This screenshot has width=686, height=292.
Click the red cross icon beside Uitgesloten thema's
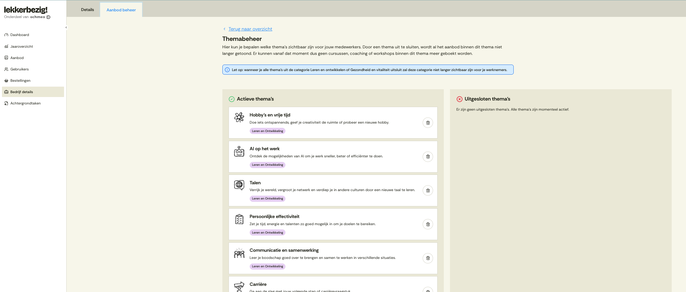[459, 99]
